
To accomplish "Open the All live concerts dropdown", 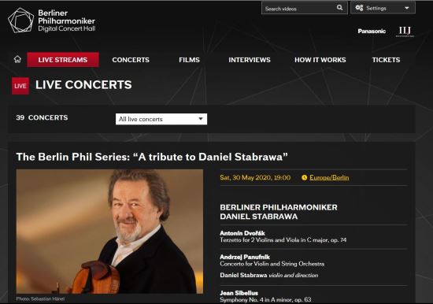I will (x=161, y=119).
